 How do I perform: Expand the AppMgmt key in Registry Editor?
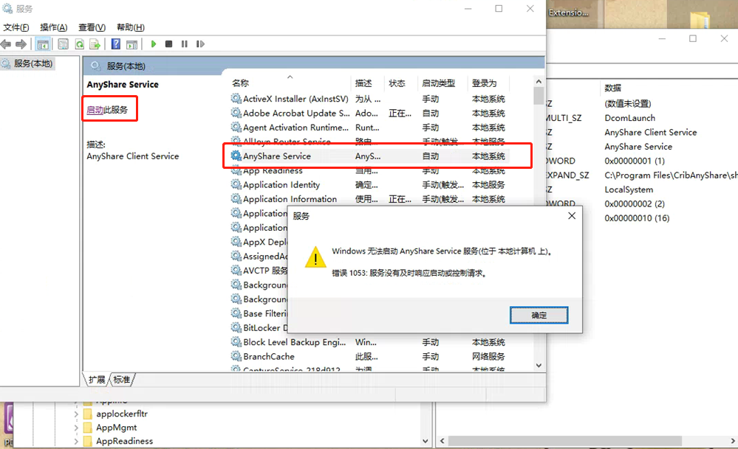(x=76, y=428)
